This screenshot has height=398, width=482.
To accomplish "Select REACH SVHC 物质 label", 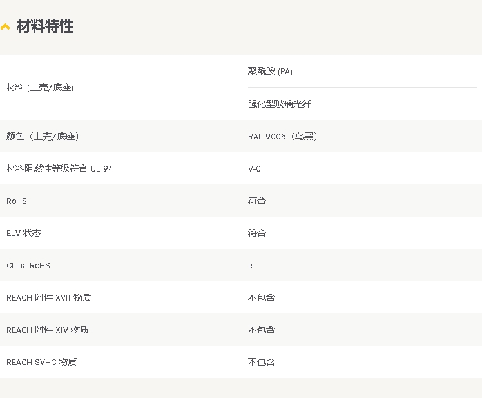I will (x=41, y=362).
